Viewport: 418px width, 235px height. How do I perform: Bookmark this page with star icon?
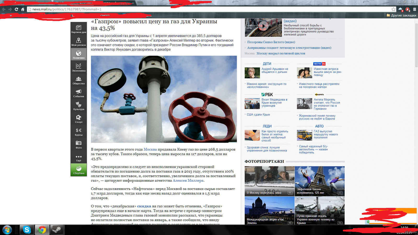pos(393,9)
